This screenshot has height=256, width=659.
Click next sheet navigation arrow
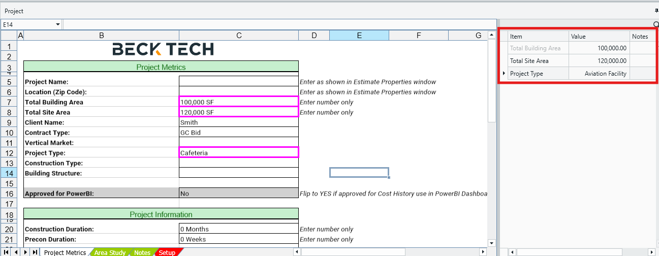tap(25, 252)
